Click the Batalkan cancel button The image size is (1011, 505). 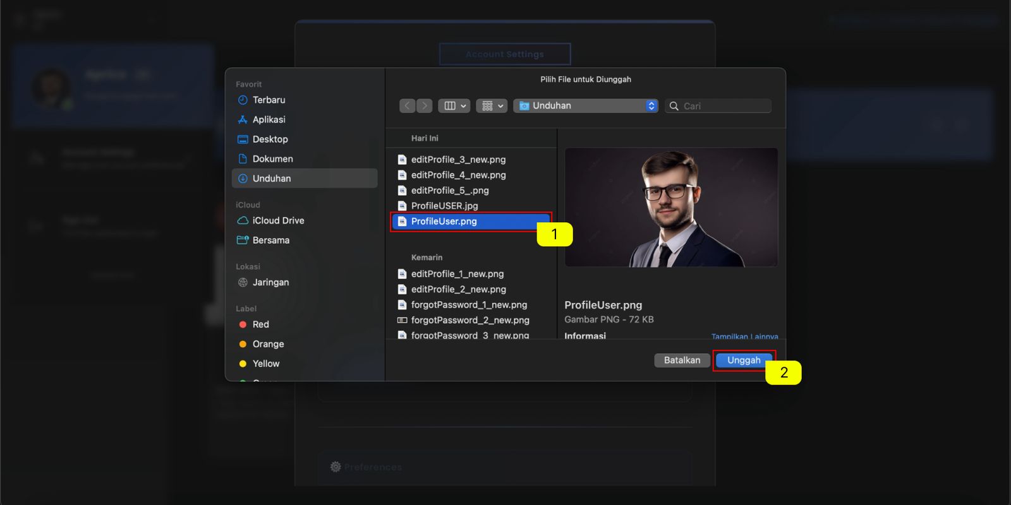coord(682,360)
